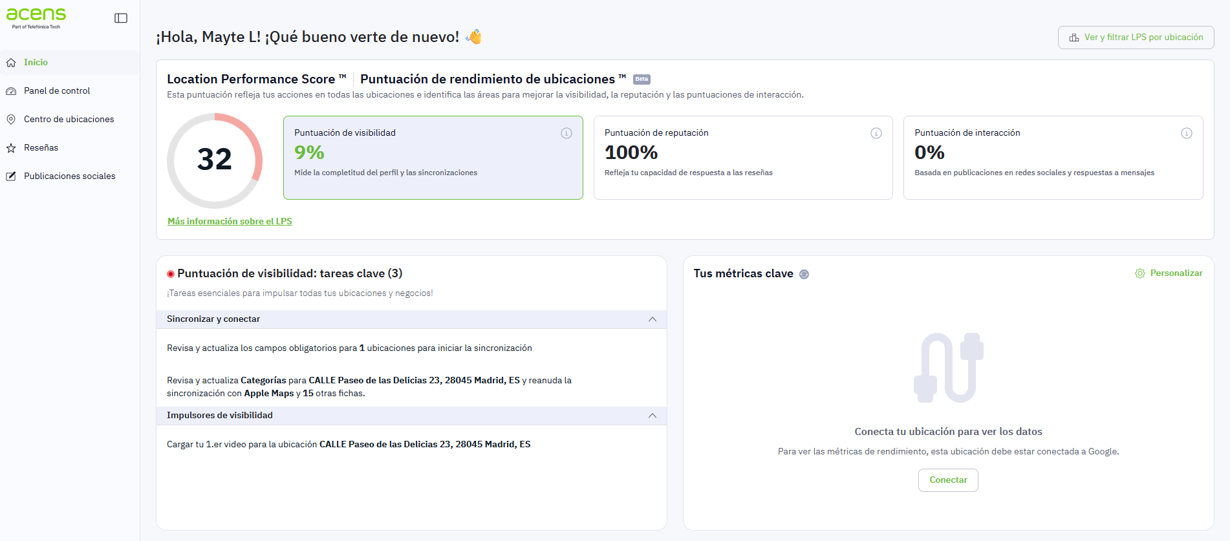This screenshot has height=541, width=1230.
Task: Collapse the Impulsores de visibilidad section
Action: coord(653,416)
